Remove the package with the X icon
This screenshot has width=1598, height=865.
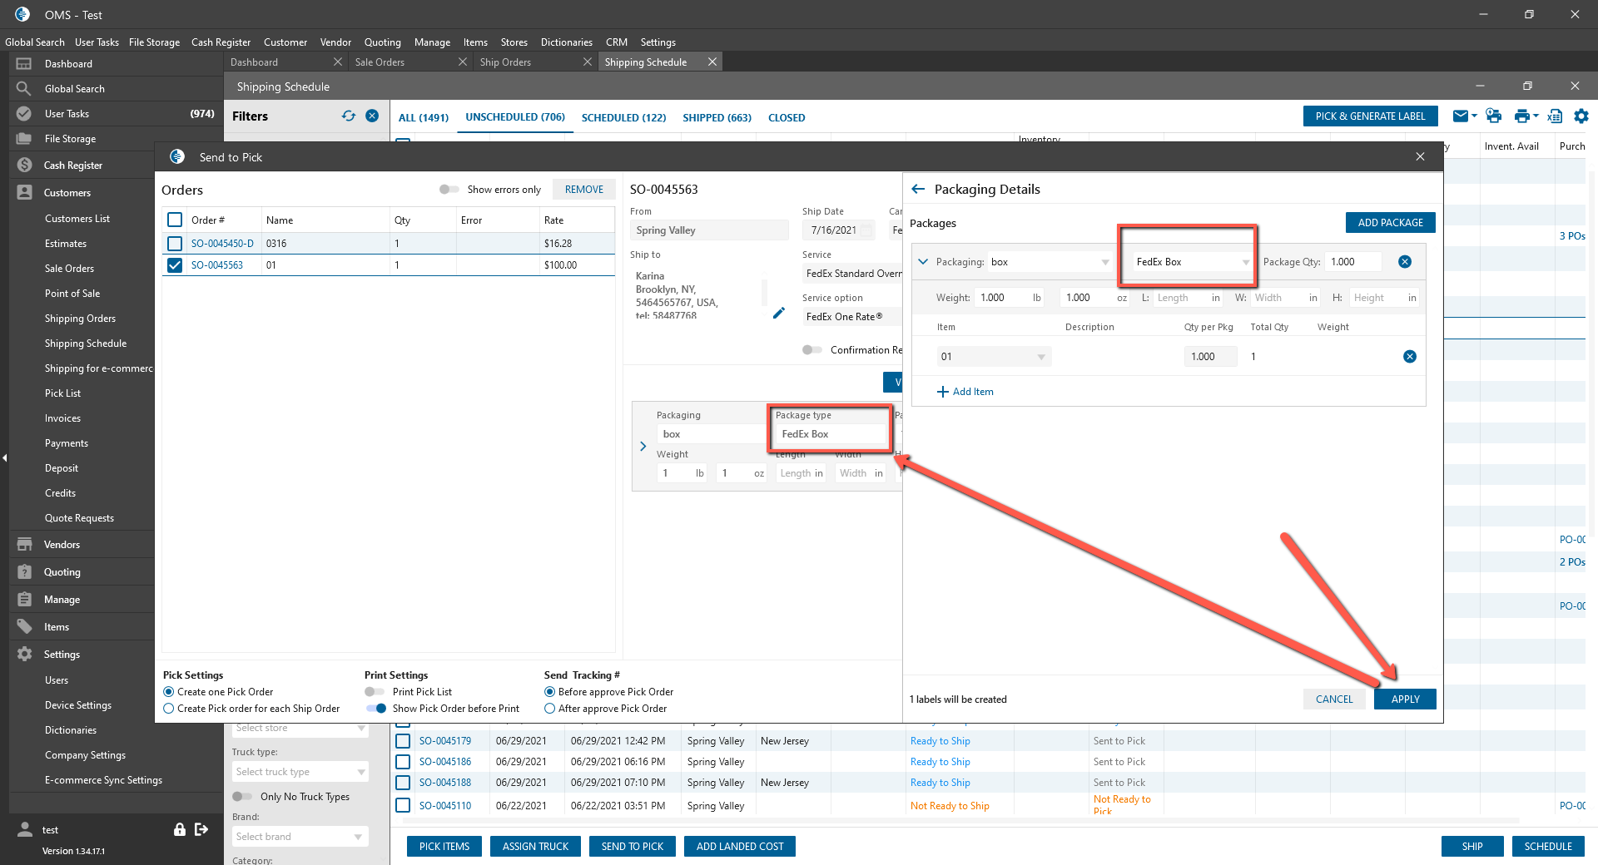click(x=1405, y=262)
